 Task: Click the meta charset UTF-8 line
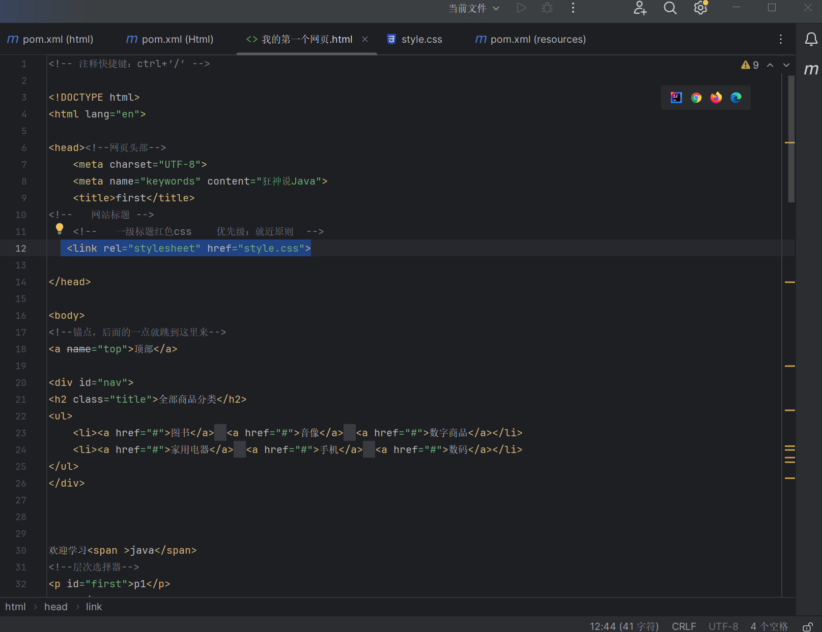click(140, 164)
